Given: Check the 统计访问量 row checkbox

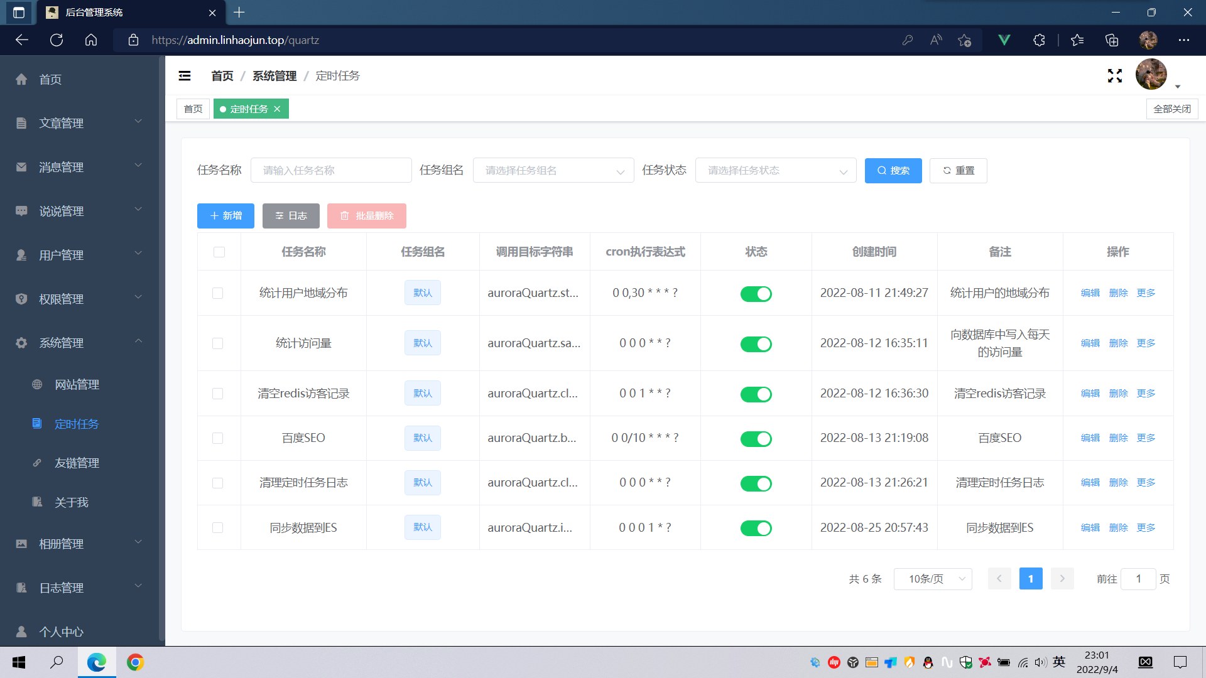Looking at the screenshot, I should pos(217,343).
